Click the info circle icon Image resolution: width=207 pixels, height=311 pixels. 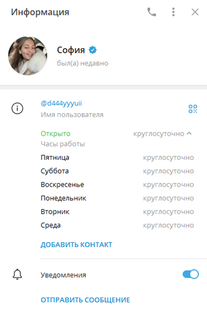(17, 109)
